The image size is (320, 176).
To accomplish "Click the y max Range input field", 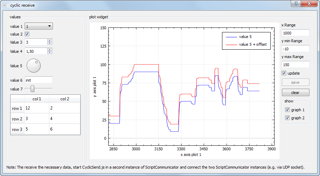I will pyautogui.click(x=296, y=65).
